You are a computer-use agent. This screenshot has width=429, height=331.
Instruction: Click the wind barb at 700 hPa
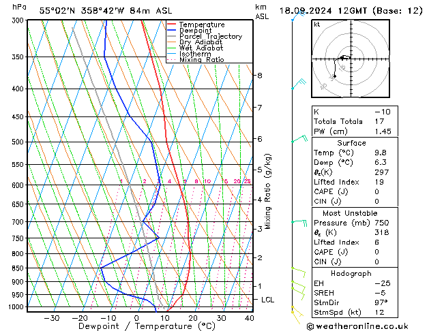(x=299, y=221)
